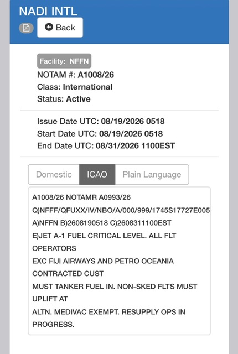This screenshot has height=354, width=238.
Task: Select the ICAO tab
Action: [97, 175]
